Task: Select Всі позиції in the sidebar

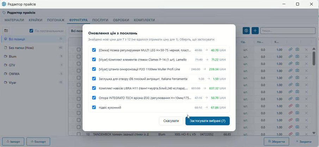Action: [33, 39]
